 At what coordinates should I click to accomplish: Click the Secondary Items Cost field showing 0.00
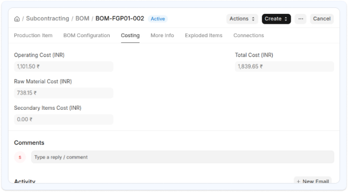click(64, 119)
